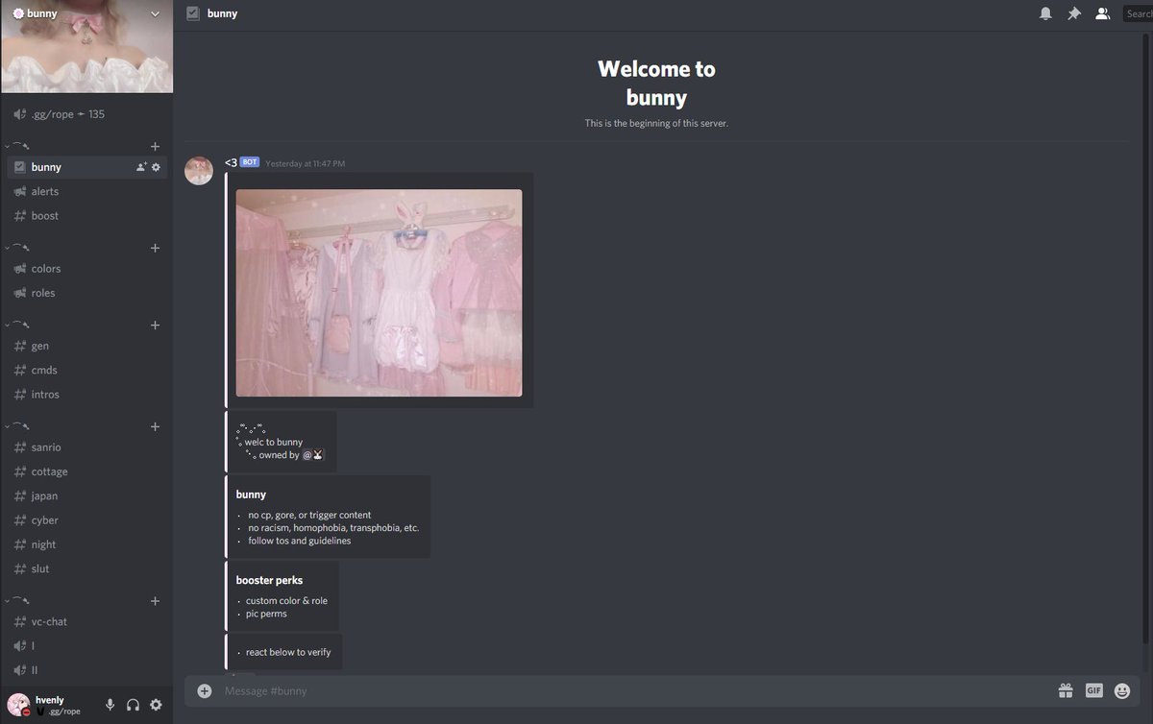Add channel to category above gen
The width and height of the screenshot is (1153, 724).
click(x=155, y=326)
